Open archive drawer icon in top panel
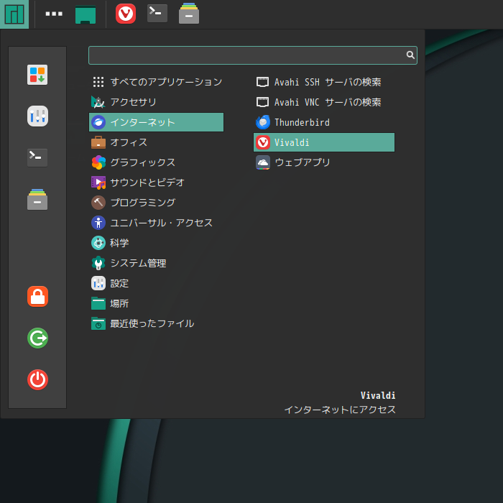Viewport: 503px width, 503px height. click(189, 13)
